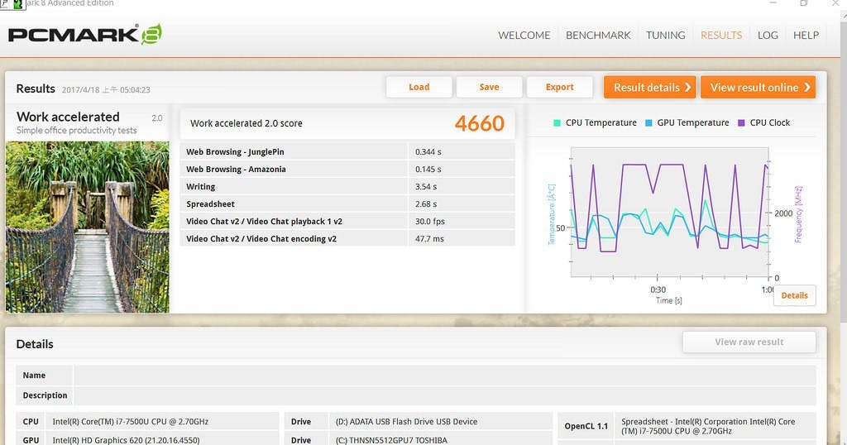Click the Save button
This screenshot has width=847, height=445.
point(490,87)
